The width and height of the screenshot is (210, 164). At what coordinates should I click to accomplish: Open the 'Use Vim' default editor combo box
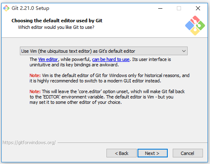pyautogui.click(x=104, y=51)
